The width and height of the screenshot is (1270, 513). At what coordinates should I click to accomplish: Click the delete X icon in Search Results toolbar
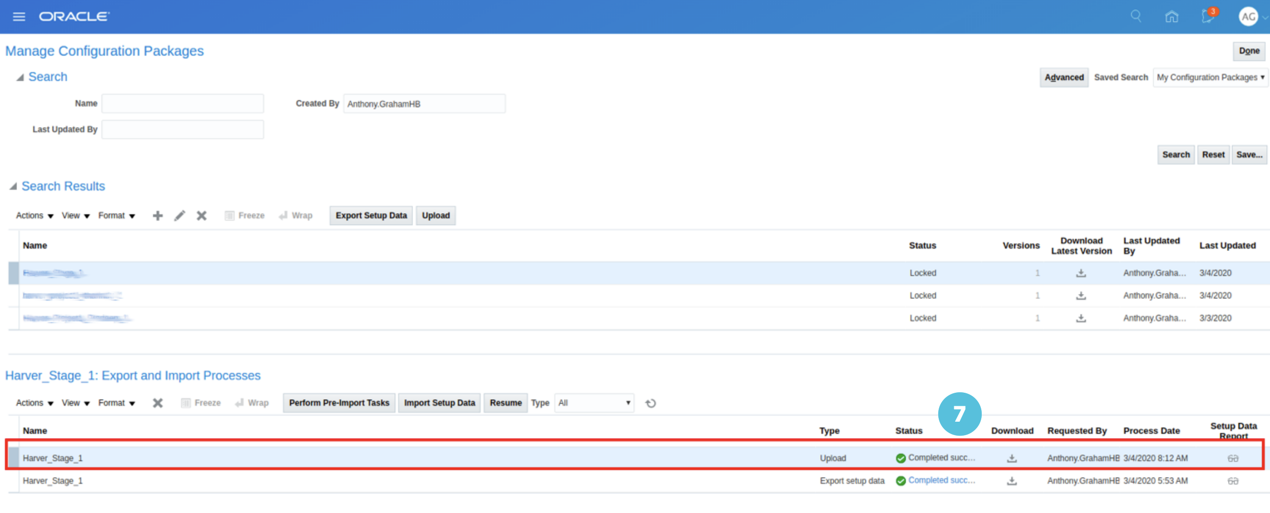[x=201, y=216]
